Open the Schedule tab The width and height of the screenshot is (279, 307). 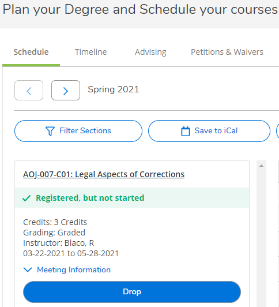coord(31,52)
